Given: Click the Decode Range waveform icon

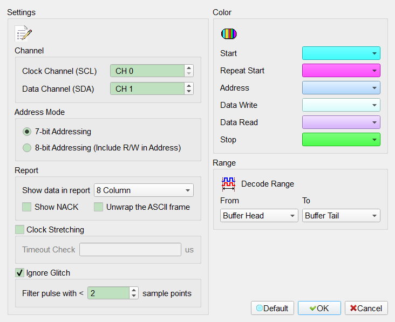Looking at the screenshot, I should click(x=228, y=184).
